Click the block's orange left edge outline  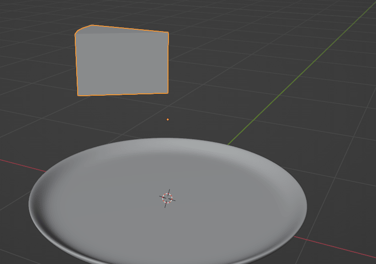[x=76, y=64]
